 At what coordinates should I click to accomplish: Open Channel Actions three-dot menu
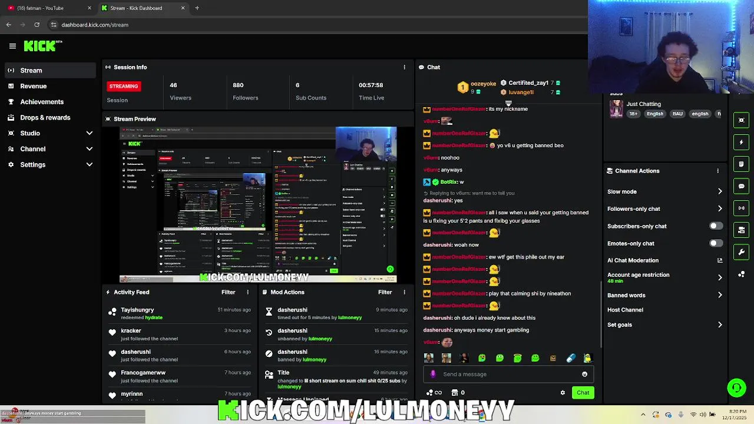717,171
